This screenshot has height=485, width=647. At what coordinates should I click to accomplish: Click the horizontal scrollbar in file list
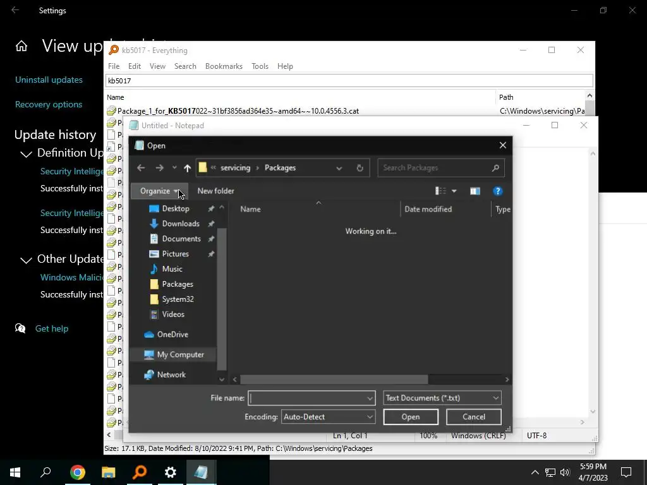pyautogui.click(x=334, y=380)
